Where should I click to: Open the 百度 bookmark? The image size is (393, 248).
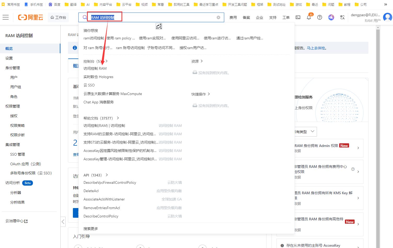pyautogui.click(x=54, y=4)
